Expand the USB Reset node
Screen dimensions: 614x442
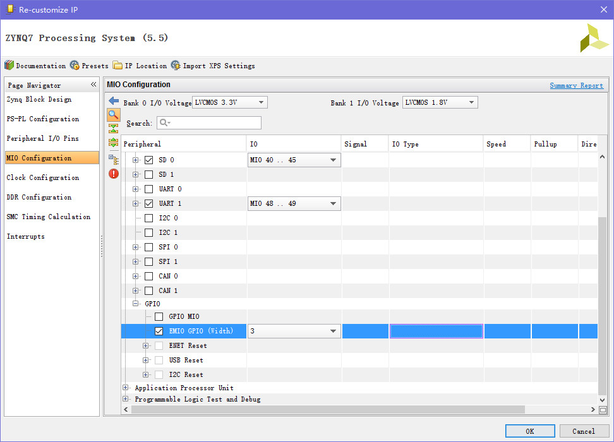coord(146,360)
